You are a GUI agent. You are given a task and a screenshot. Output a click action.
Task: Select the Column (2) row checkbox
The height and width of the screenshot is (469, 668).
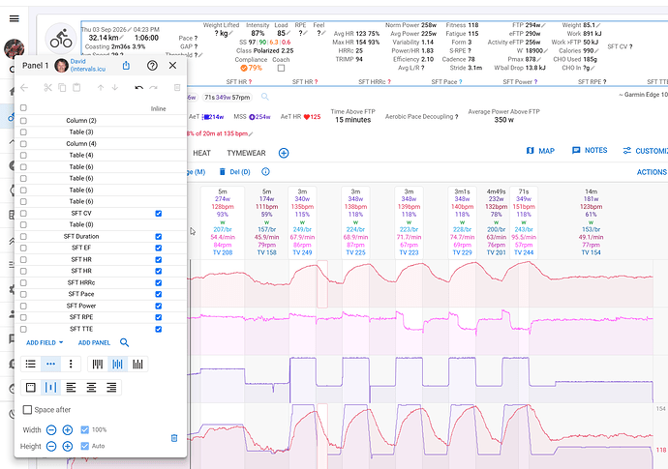[x=23, y=121]
